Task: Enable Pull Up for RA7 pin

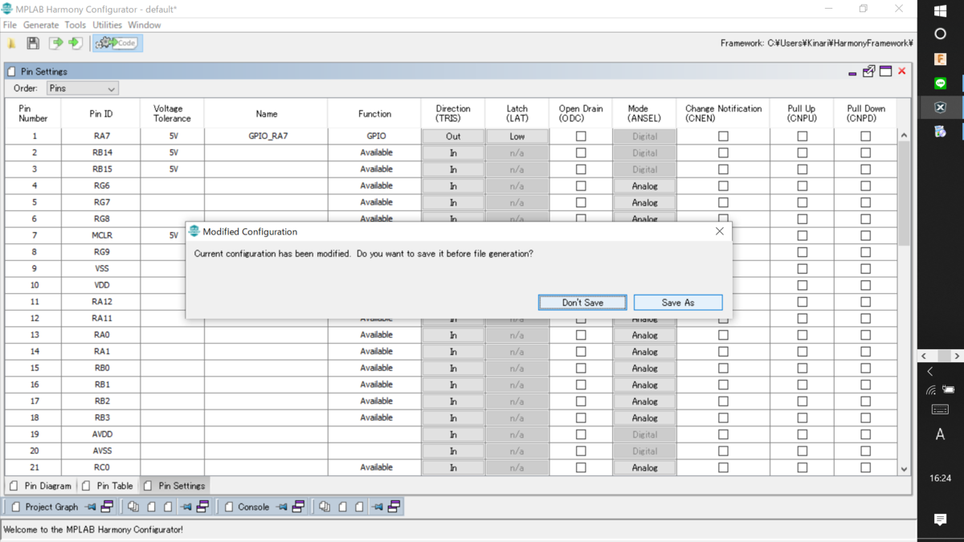Action: [x=802, y=137]
